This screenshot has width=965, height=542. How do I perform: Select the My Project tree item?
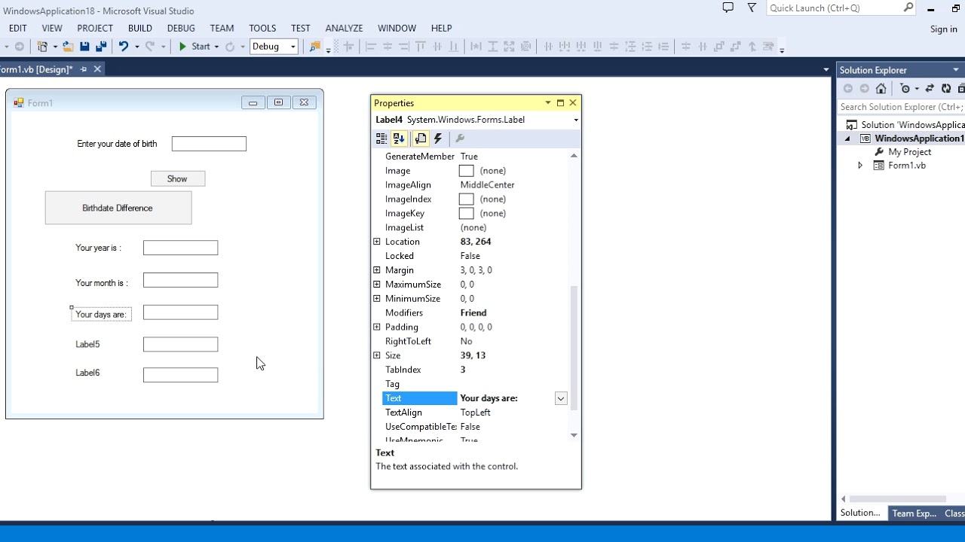coord(909,152)
